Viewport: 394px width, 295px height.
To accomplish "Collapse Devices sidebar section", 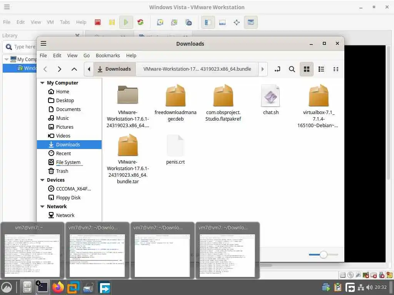I will pyautogui.click(x=42, y=180).
